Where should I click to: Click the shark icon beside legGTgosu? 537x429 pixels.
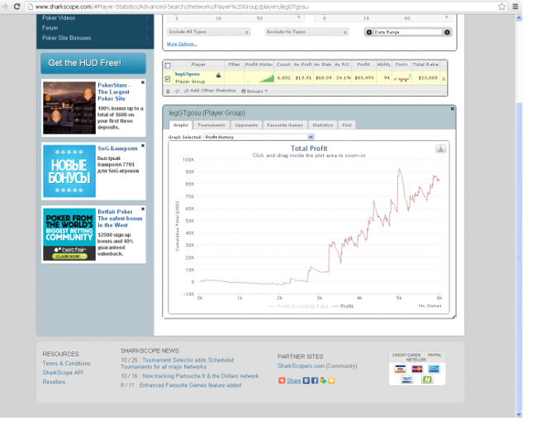[x=218, y=75]
